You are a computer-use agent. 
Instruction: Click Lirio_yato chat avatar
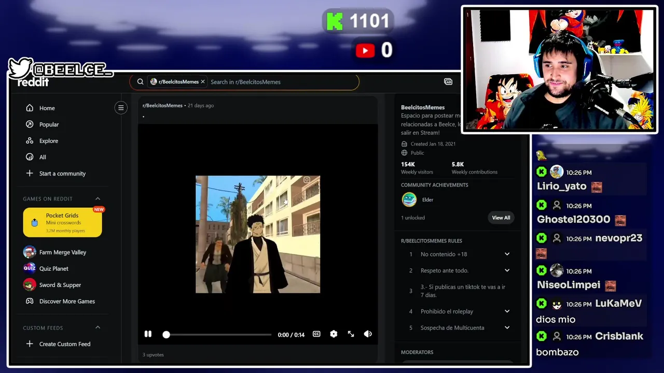557,172
